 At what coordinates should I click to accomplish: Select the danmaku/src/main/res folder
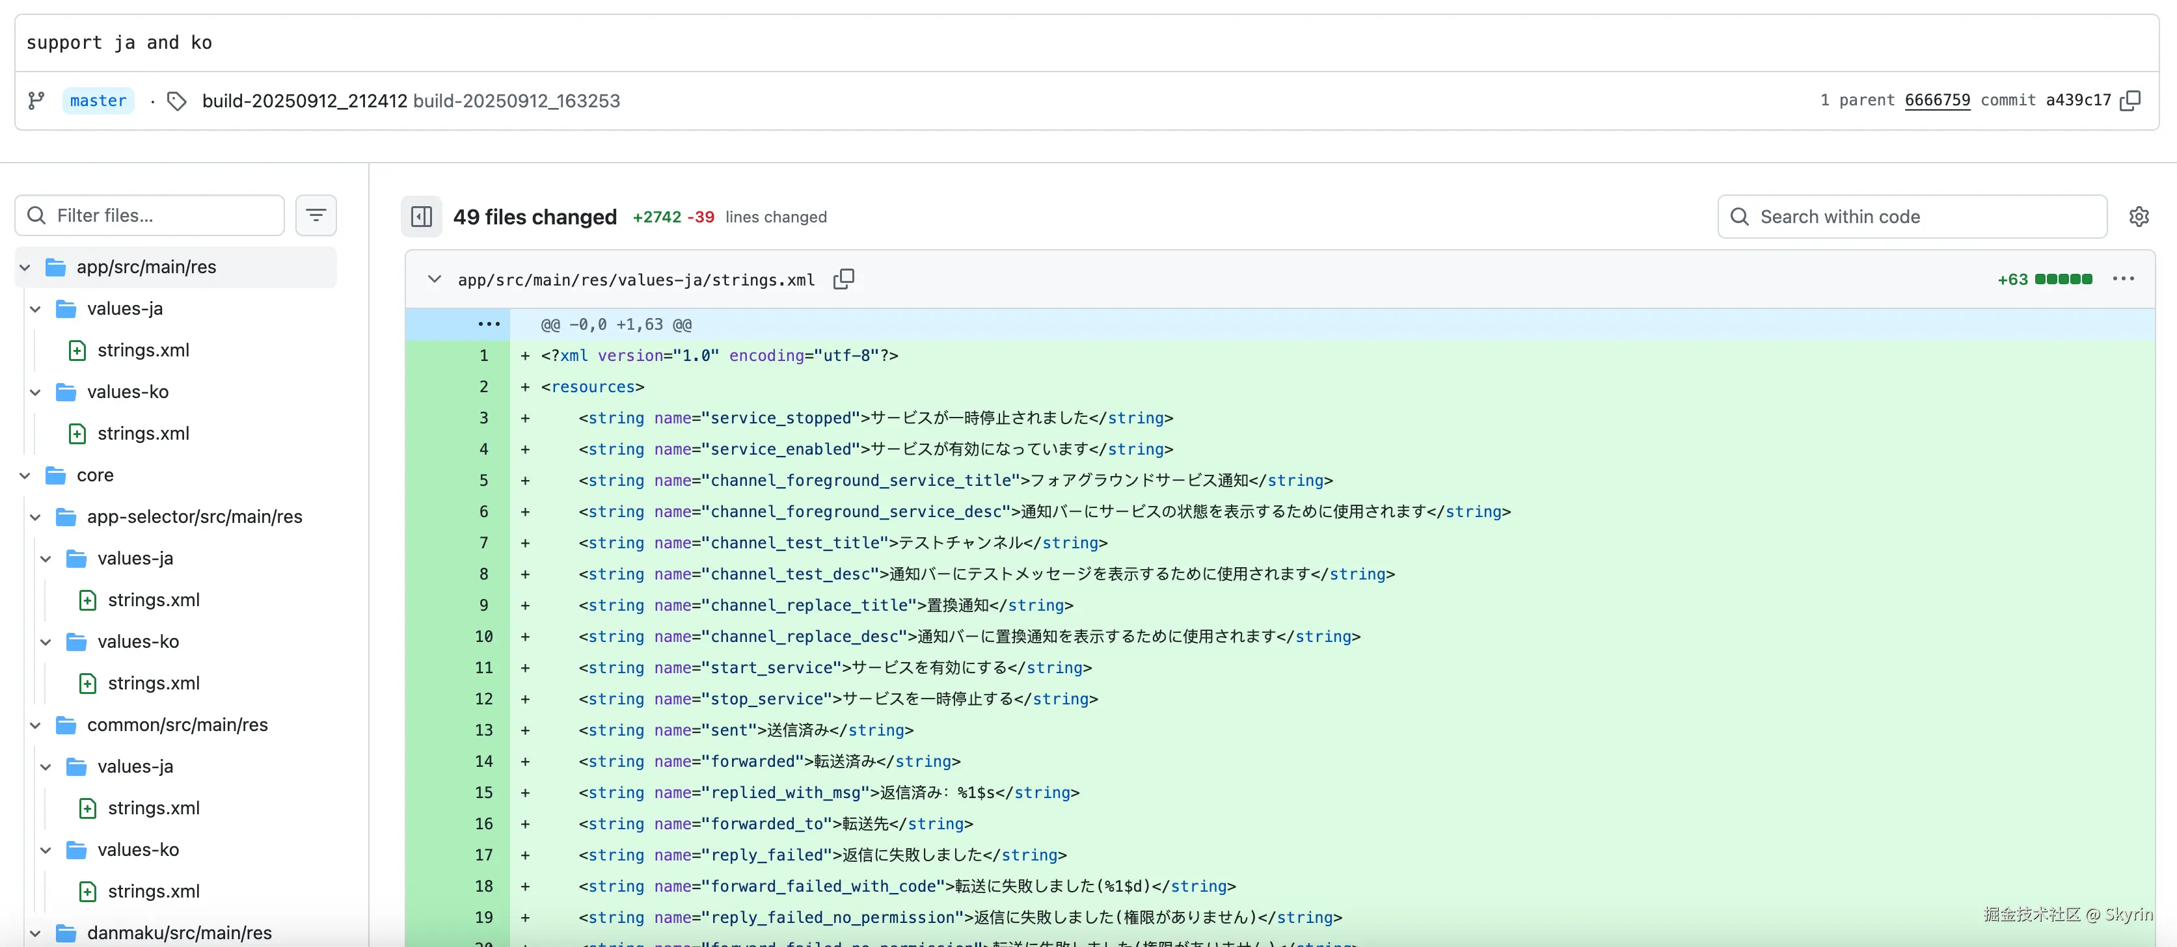click(179, 933)
